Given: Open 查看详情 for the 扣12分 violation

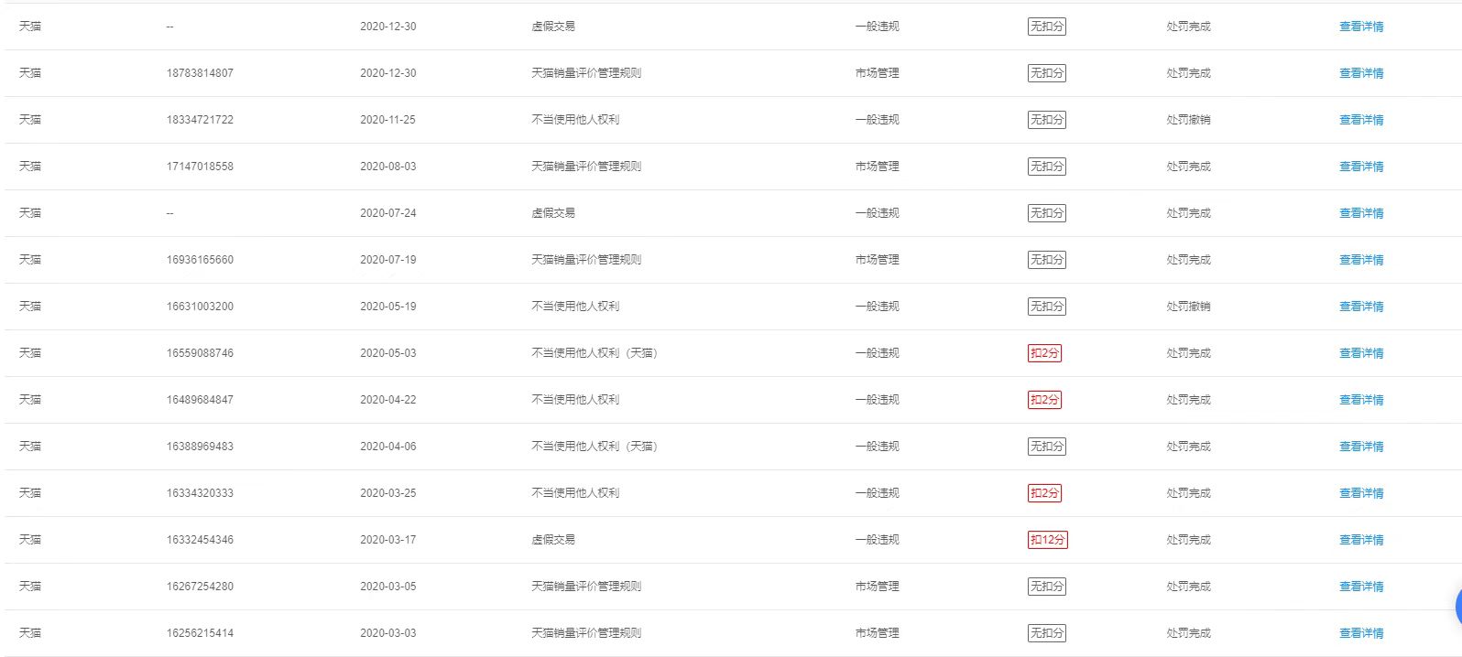Looking at the screenshot, I should click(1361, 540).
